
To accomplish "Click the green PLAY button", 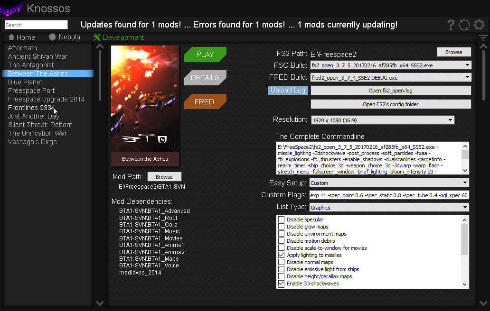I will pos(205,54).
